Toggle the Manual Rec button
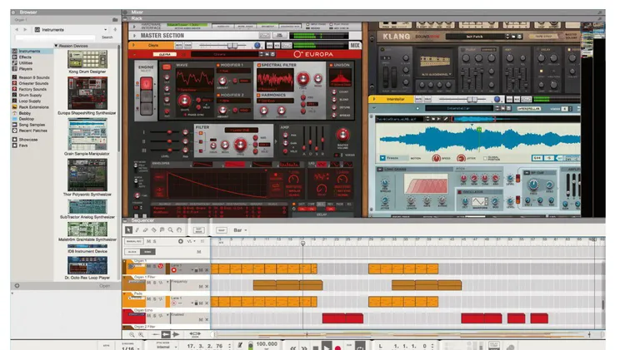Viewport: 625px width, 350px height. 134,241
